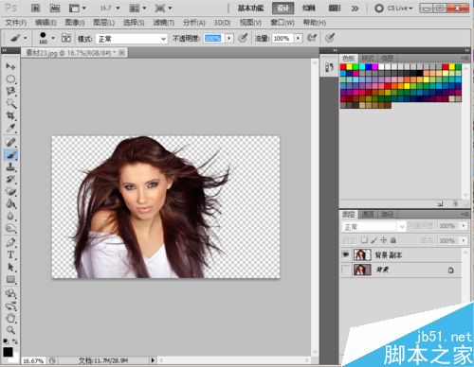Toggle the Brush panel button
The width and height of the screenshot is (474, 367).
[66, 38]
